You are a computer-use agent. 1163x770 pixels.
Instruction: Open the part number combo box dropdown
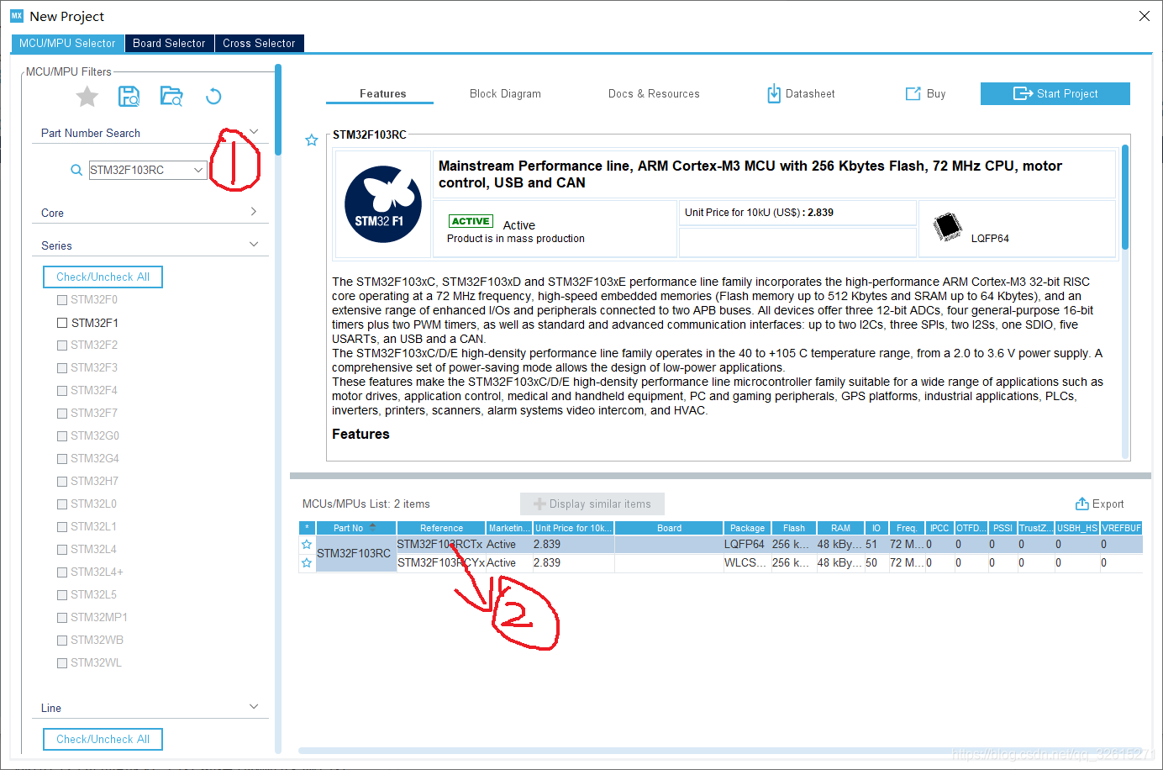pyautogui.click(x=198, y=170)
